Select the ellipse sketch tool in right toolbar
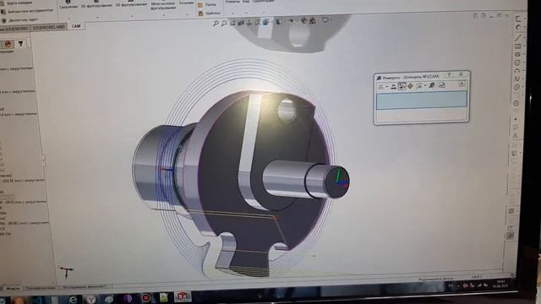Screen dimensions: 541x304 [x=516, y=87]
